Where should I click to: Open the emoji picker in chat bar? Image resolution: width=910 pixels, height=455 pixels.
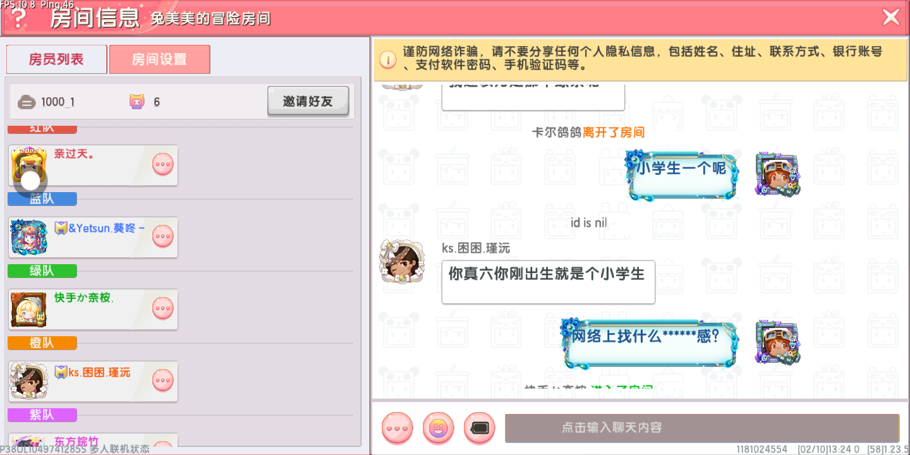pos(438,428)
